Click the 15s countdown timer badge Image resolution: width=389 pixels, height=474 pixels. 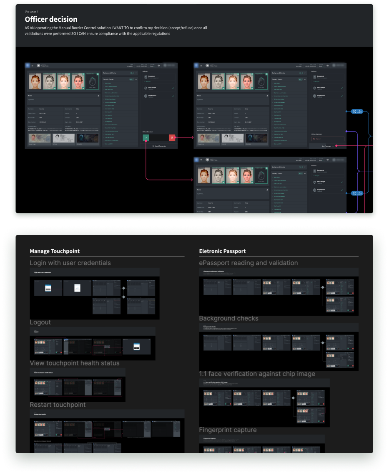tap(357, 111)
